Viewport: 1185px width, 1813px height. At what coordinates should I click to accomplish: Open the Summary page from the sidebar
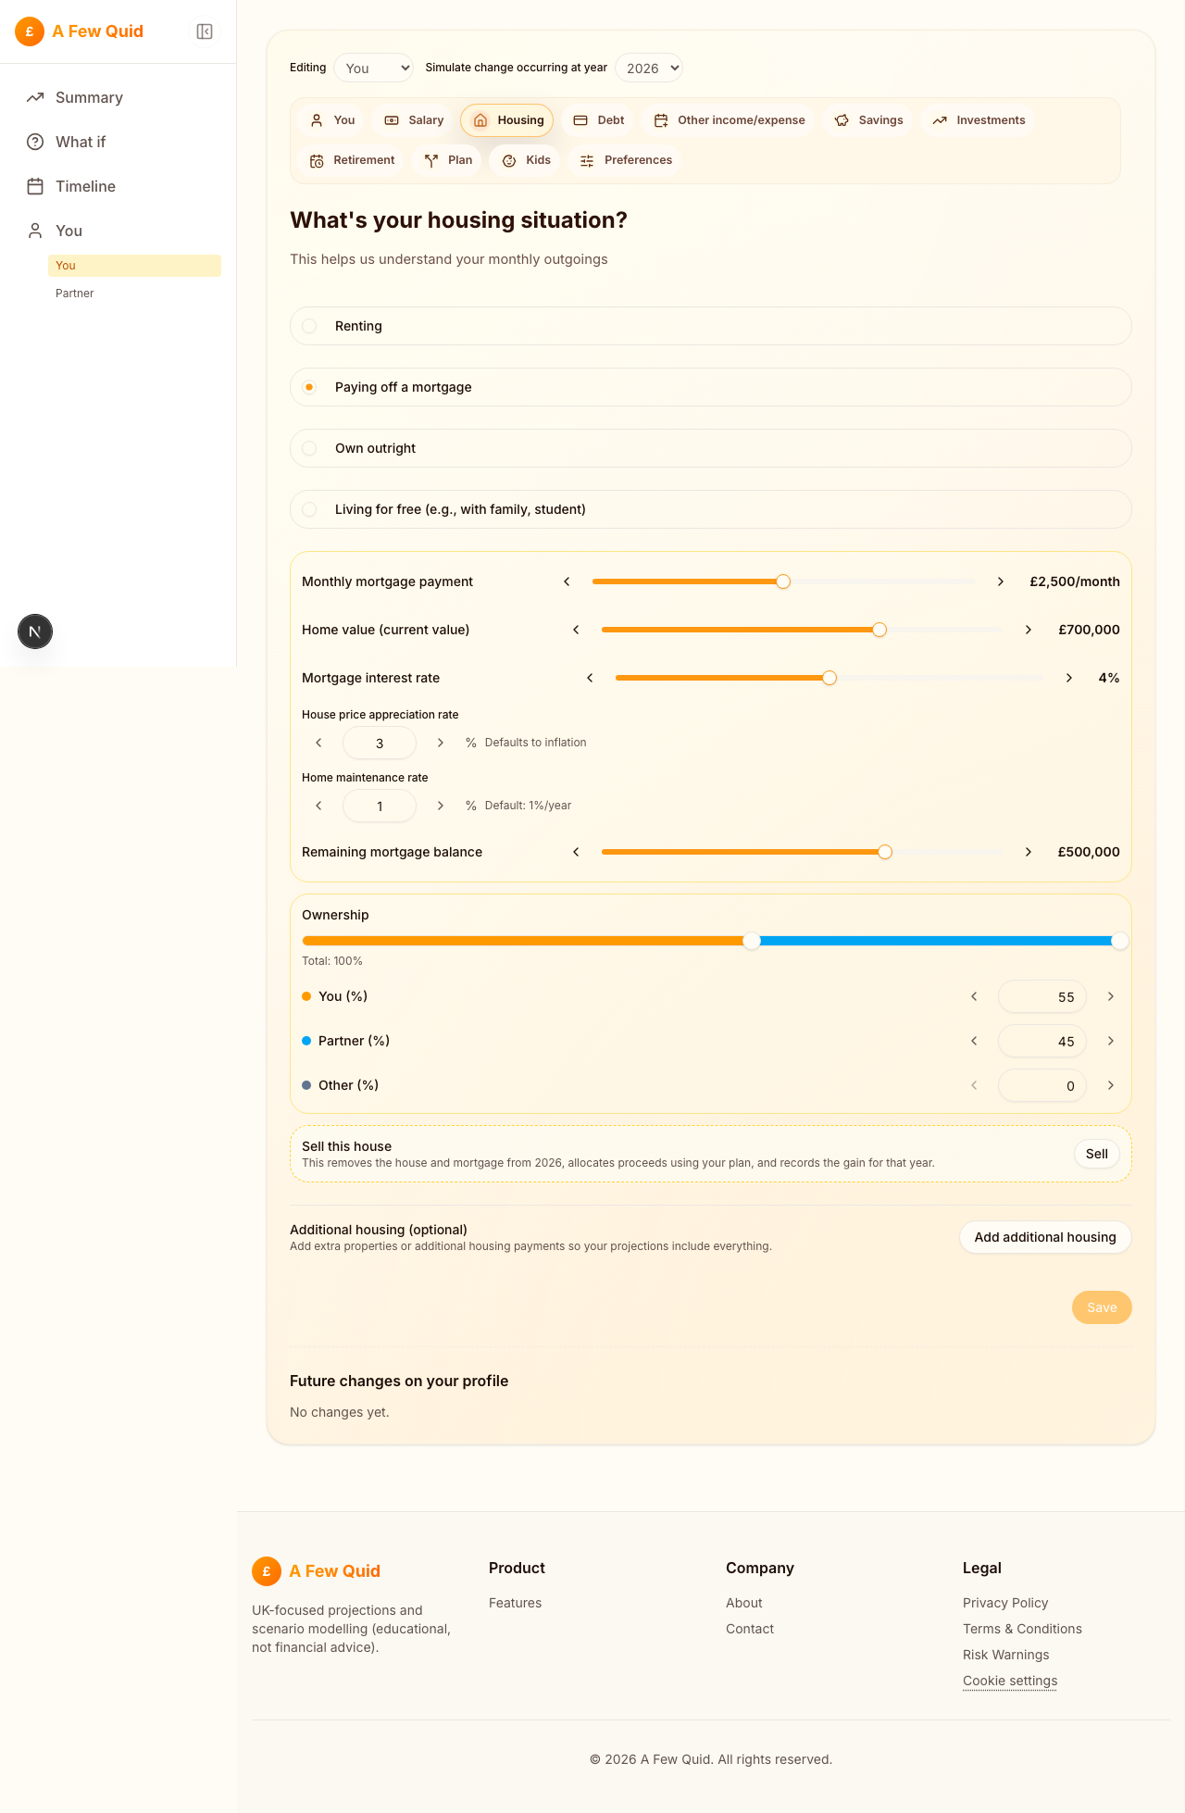(x=88, y=97)
